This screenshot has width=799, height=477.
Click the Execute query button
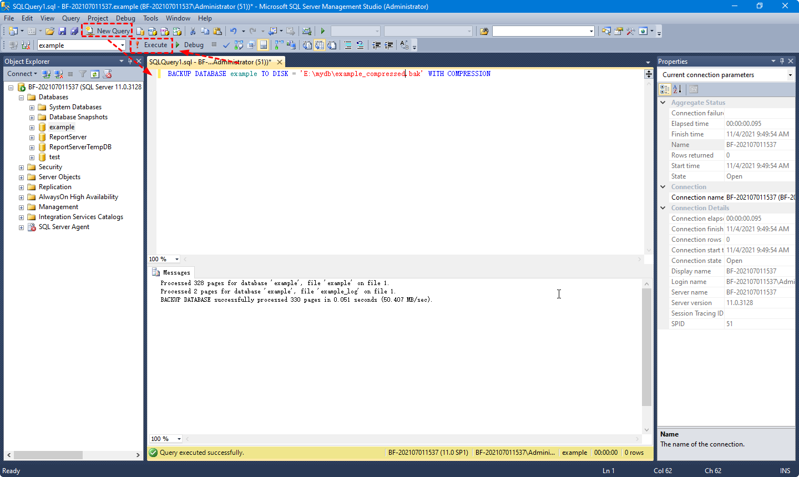click(x=151, y=45)
